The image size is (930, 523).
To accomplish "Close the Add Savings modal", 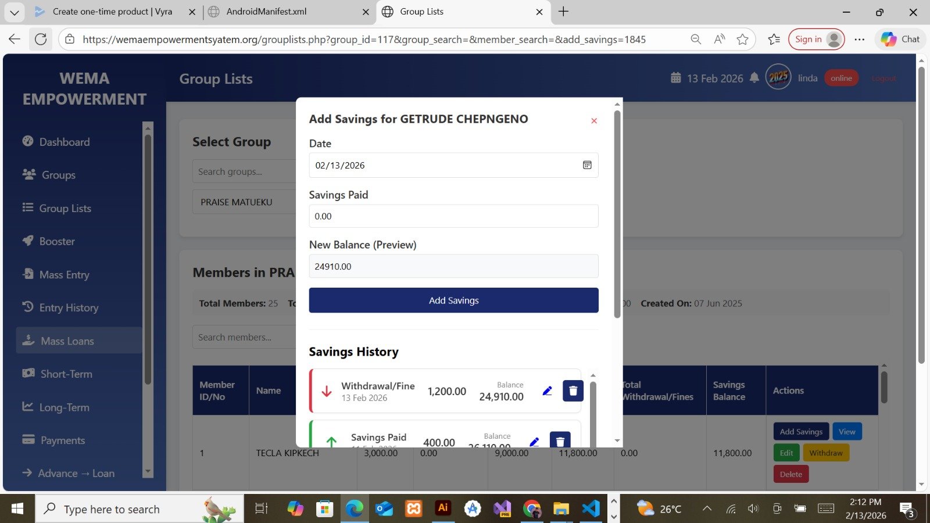I will tap(593, 121).
